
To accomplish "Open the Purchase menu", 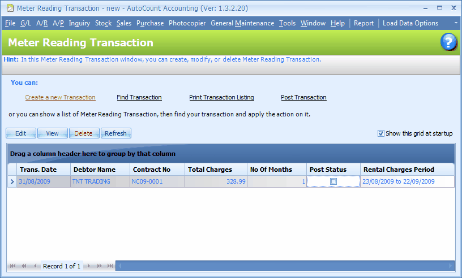I will [x=150, y=23].
